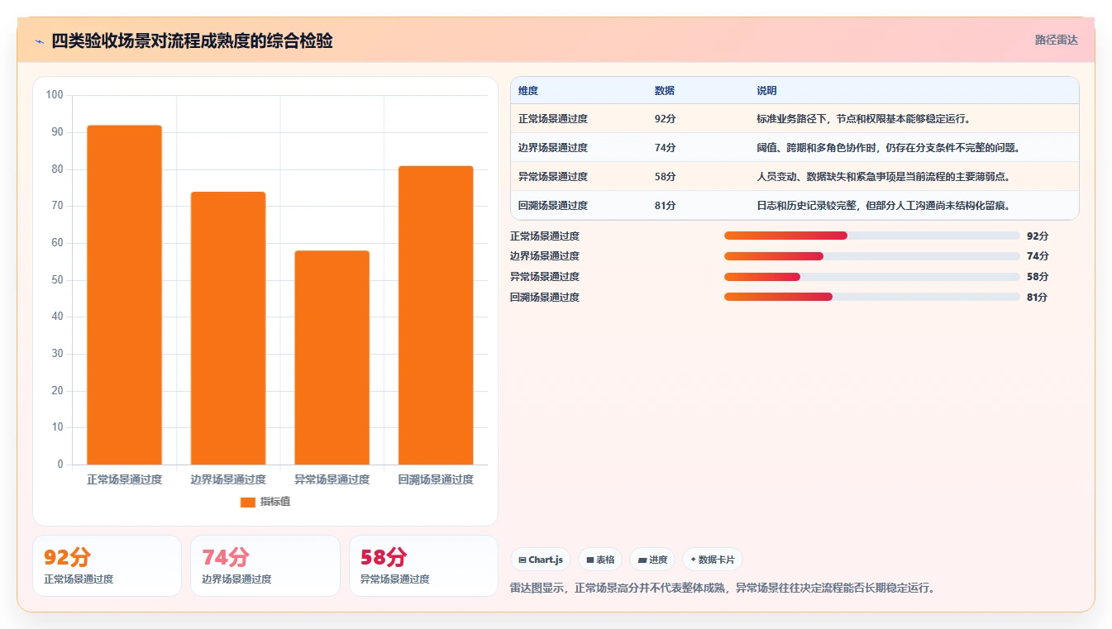Click the 100 y-axis tick label
The width and height of the screenshot is (1112, 629).
point(55,95)
